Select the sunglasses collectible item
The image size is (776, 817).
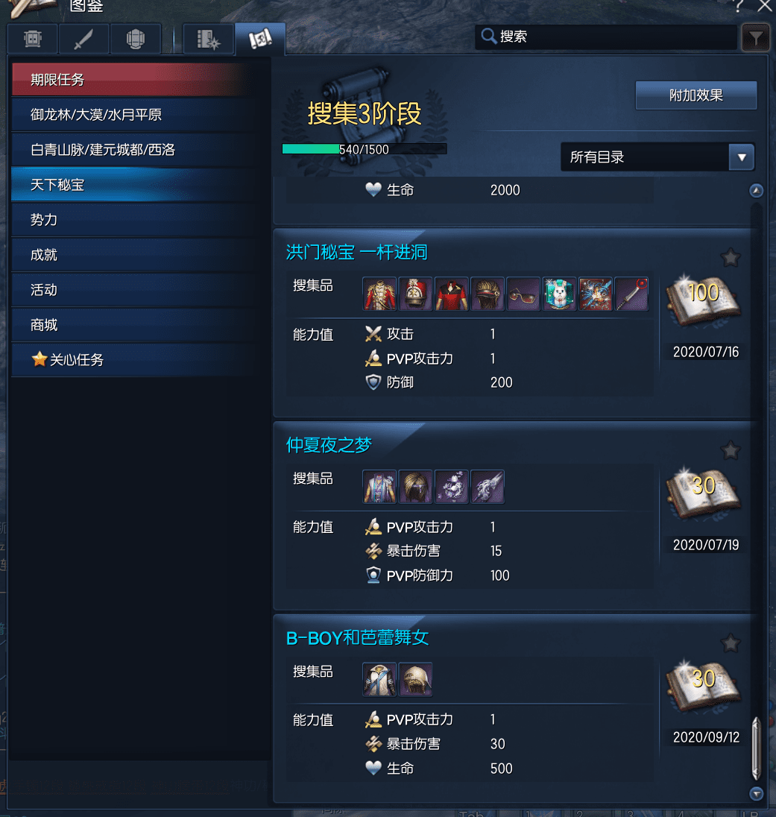pyautogui.click(x=523, y=294)
